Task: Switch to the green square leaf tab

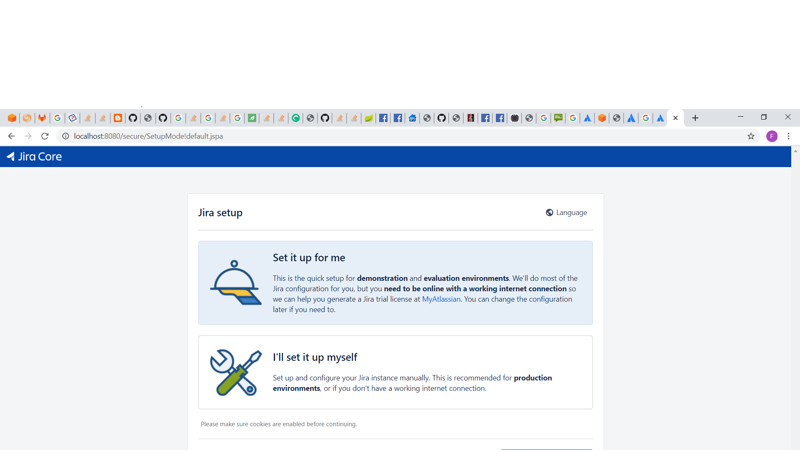Action: click(252, 118)
